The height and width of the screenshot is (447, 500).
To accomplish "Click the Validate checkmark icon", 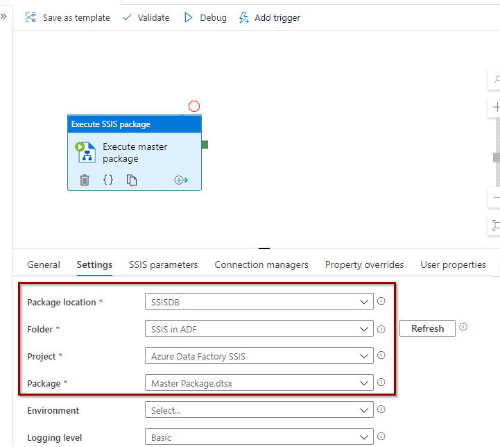I will 127,17.
